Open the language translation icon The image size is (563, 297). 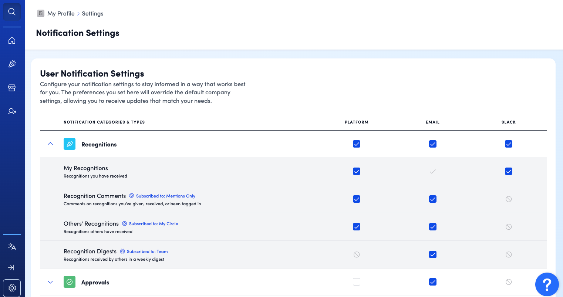(x=12, y=247)
